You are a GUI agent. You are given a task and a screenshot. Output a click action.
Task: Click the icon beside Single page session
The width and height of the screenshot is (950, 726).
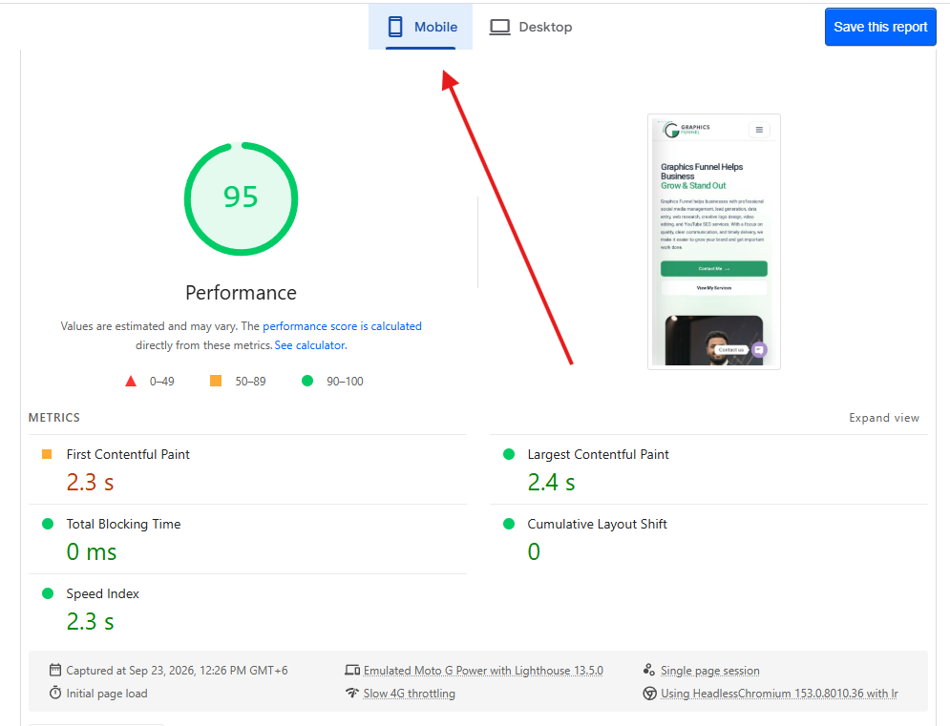(x=649, y=669)
